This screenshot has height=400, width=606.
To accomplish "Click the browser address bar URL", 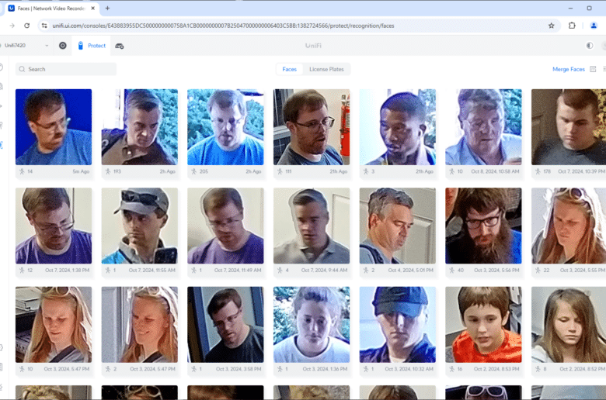I will pyautogui.click(x=224, y=26).
